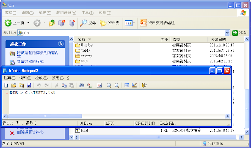This screenshot has width=251, height=148.
Task: Click 新增或移除程式 link
Action: tap(30, 62)
